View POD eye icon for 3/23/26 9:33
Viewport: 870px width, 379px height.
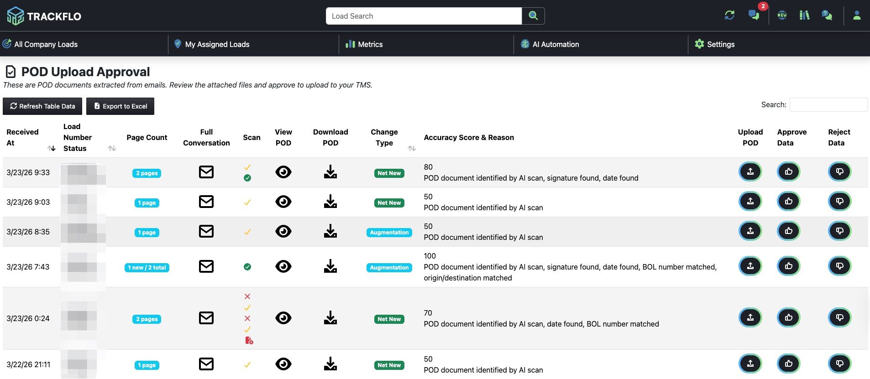283,172
